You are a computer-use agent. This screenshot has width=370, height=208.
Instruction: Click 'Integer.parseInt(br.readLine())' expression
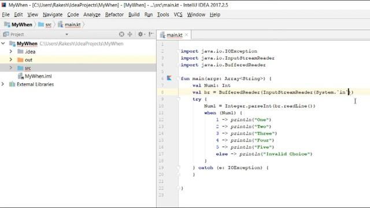270,106
